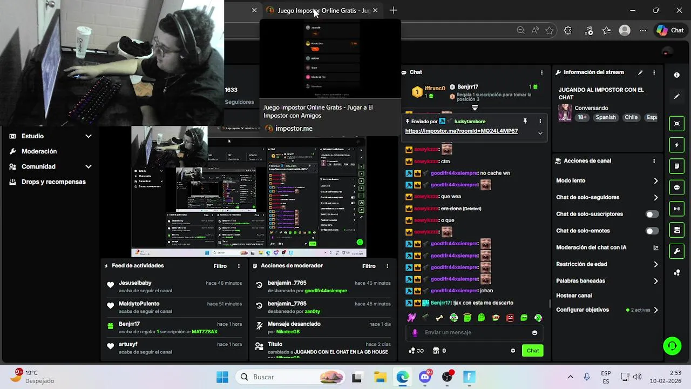The image size is (691, 389).
Task: Select the red angry face emote
Action: 510,318
